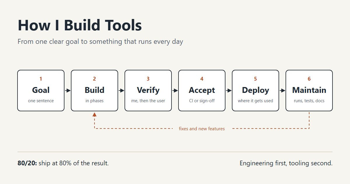Click the "runs, tests, docs" caption
The image size is (350, 184).
pos(309,101)
